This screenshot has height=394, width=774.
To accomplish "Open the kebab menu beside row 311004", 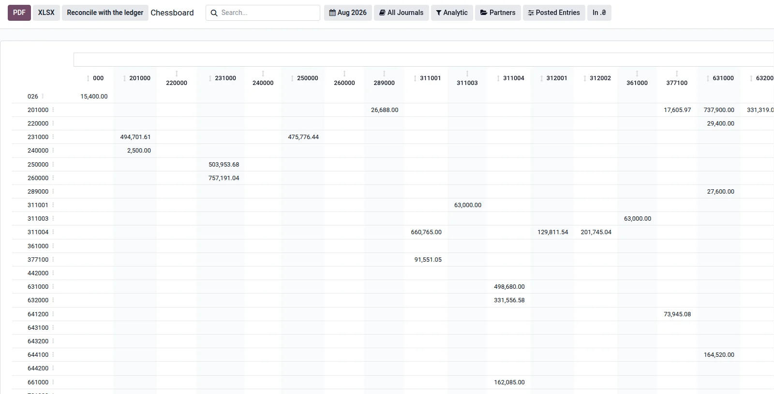I will [53, 232].
